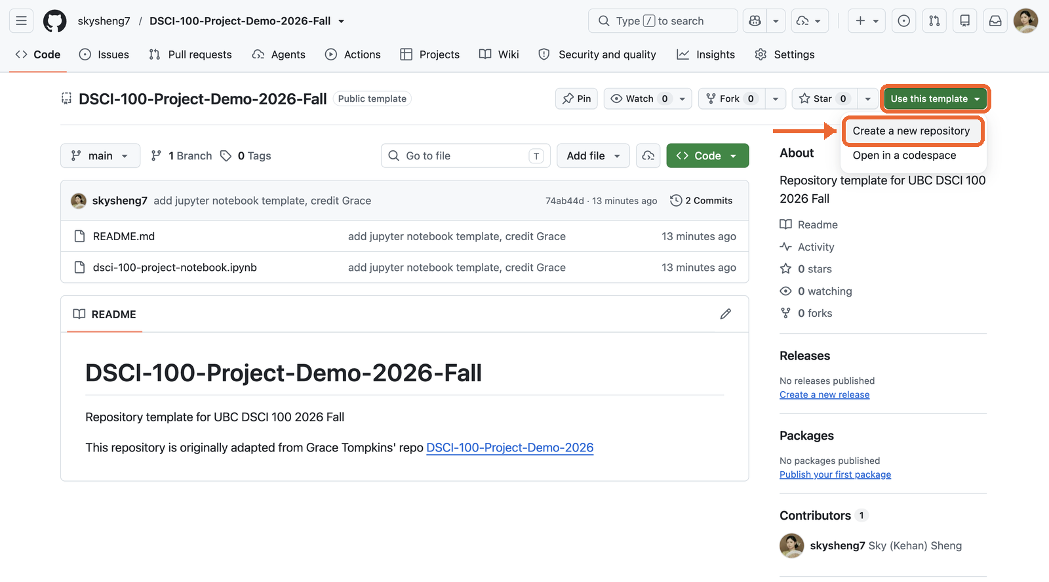Open the Settings tab
This screenshot has width=1049, height=582.
(x=785, y=54)
